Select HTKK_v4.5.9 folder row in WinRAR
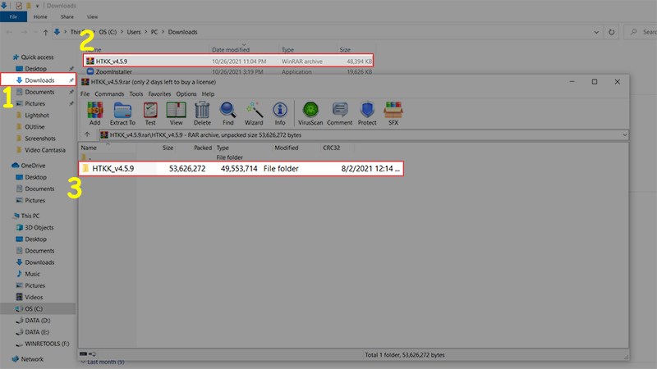657x369 pixels. click(x=241, y=169)
